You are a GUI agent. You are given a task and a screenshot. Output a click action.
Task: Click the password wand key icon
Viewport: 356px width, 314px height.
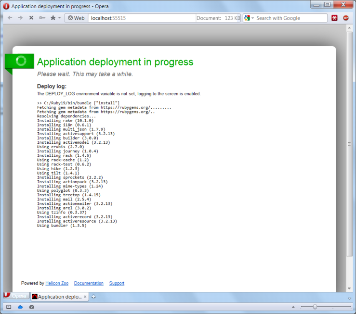click(x=42, y=18)
